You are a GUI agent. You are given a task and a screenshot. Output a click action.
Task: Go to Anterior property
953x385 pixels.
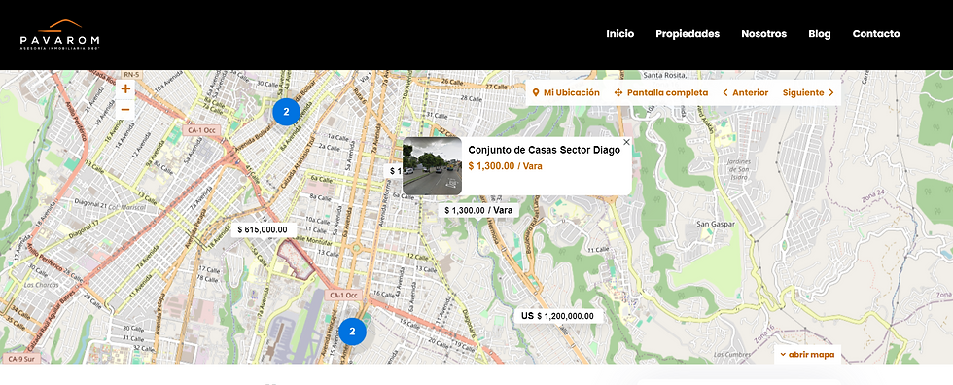[x=745, y=93]
